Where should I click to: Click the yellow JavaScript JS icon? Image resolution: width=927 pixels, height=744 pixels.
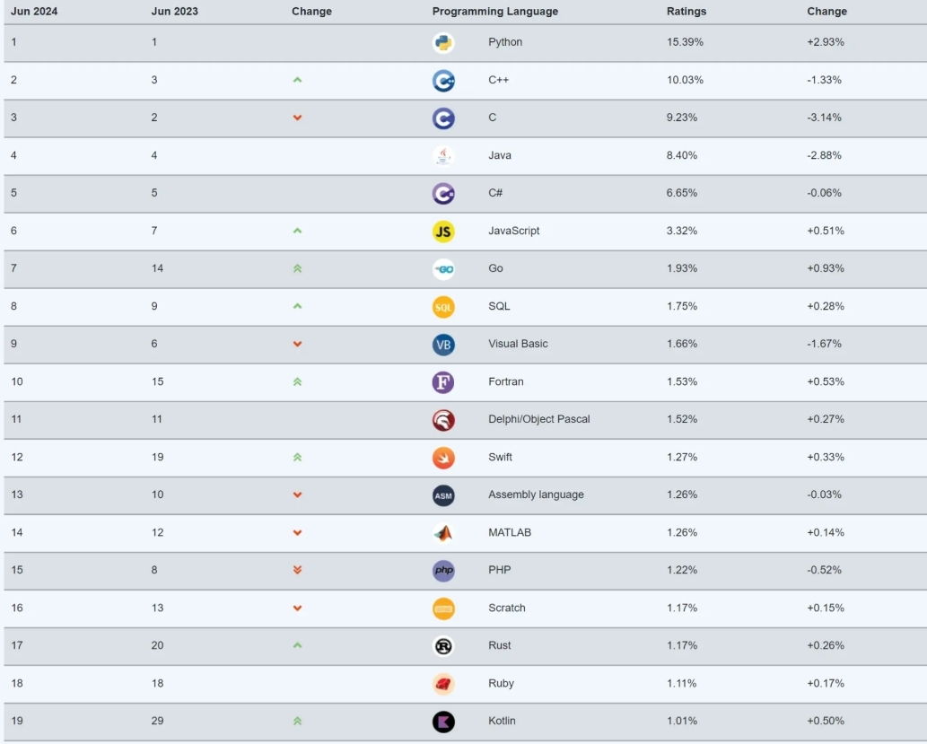click(442, 232)
